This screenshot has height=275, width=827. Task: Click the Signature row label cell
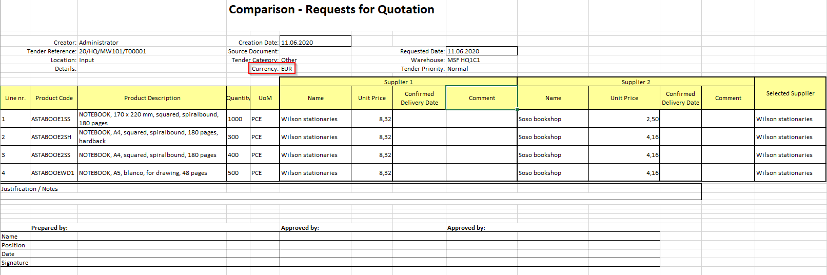(15, 263)
